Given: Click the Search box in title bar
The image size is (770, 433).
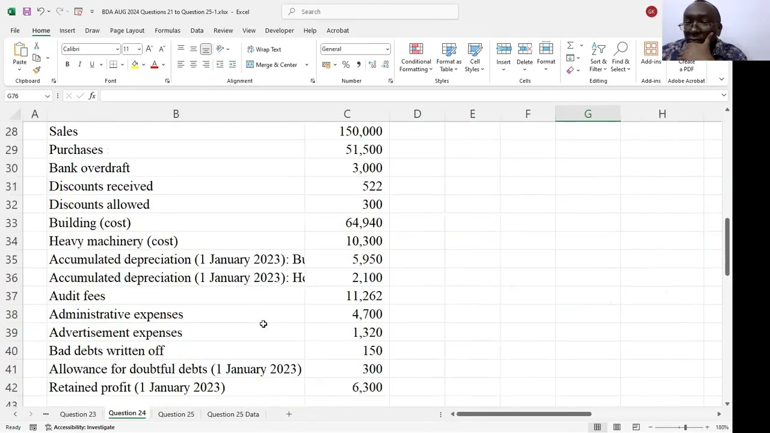Looking at the screenshot, I should [x=370, y=11].
